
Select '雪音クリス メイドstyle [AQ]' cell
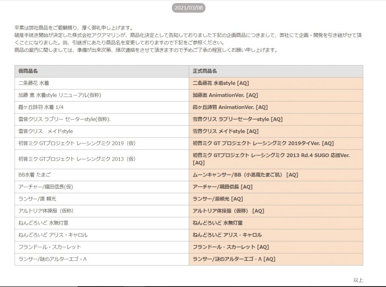coord(276,132)
